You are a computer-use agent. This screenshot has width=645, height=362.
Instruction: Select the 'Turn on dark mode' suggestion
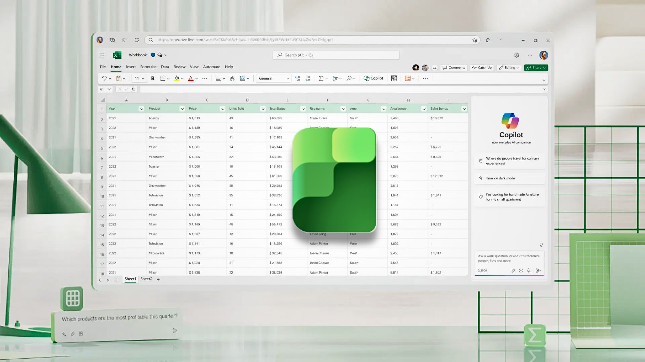[x=509, y=178]
